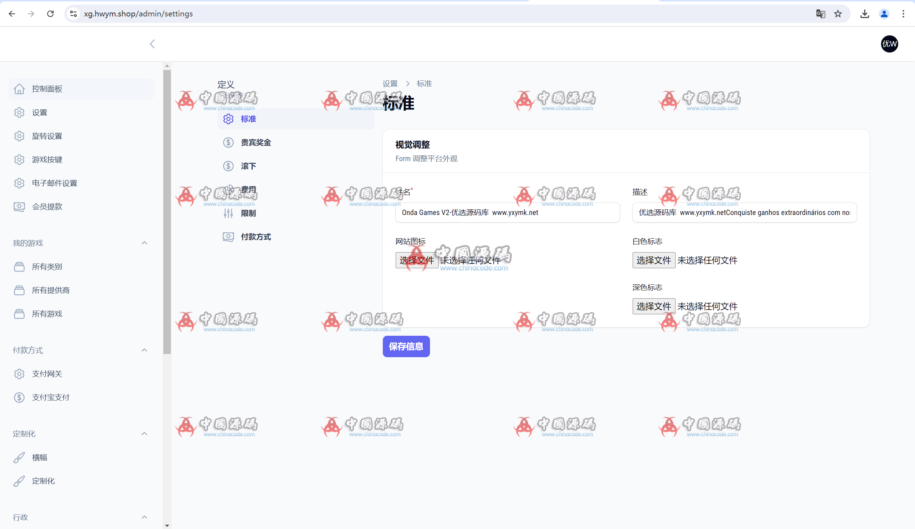Click into the 描述 text field
The width and height of the screenshot is (915, 529).
(x=745, y=213)
